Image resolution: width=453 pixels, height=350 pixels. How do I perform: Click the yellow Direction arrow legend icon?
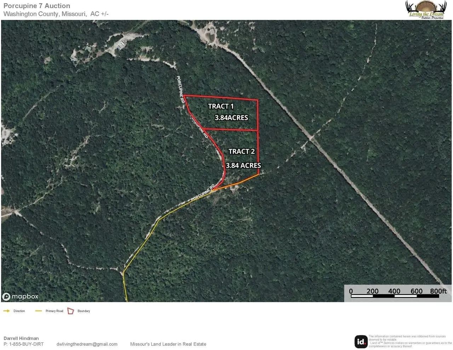pos(6,311)
